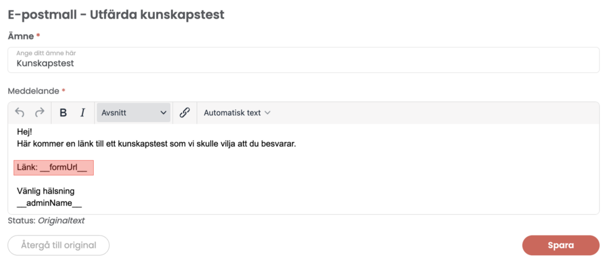Toggle bold formatting in the message

[64, 113]
